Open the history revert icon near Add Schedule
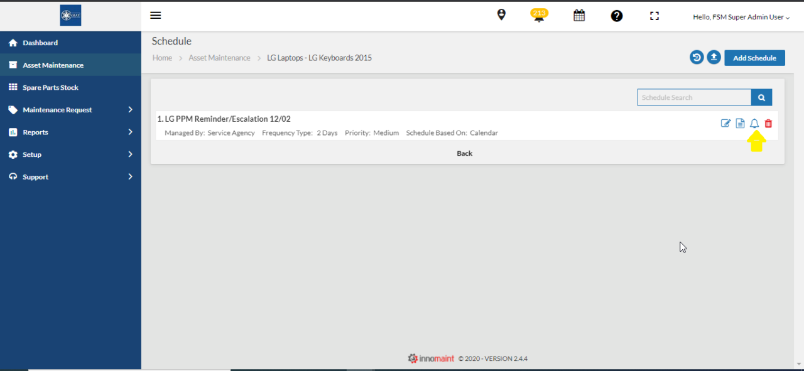This screenshot has width=804, height=371. (x=696, y=57)
